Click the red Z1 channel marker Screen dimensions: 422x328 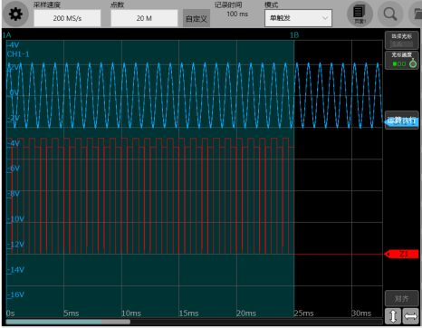click(401, 254)
